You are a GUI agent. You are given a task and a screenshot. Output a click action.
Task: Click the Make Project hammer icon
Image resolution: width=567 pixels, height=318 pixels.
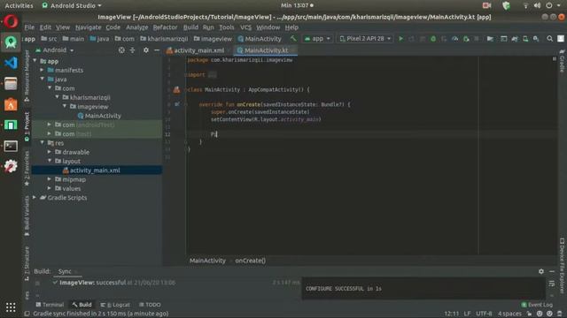(293, 38)
